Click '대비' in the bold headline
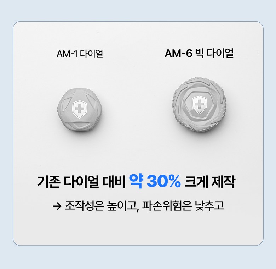 pos(114,182)
